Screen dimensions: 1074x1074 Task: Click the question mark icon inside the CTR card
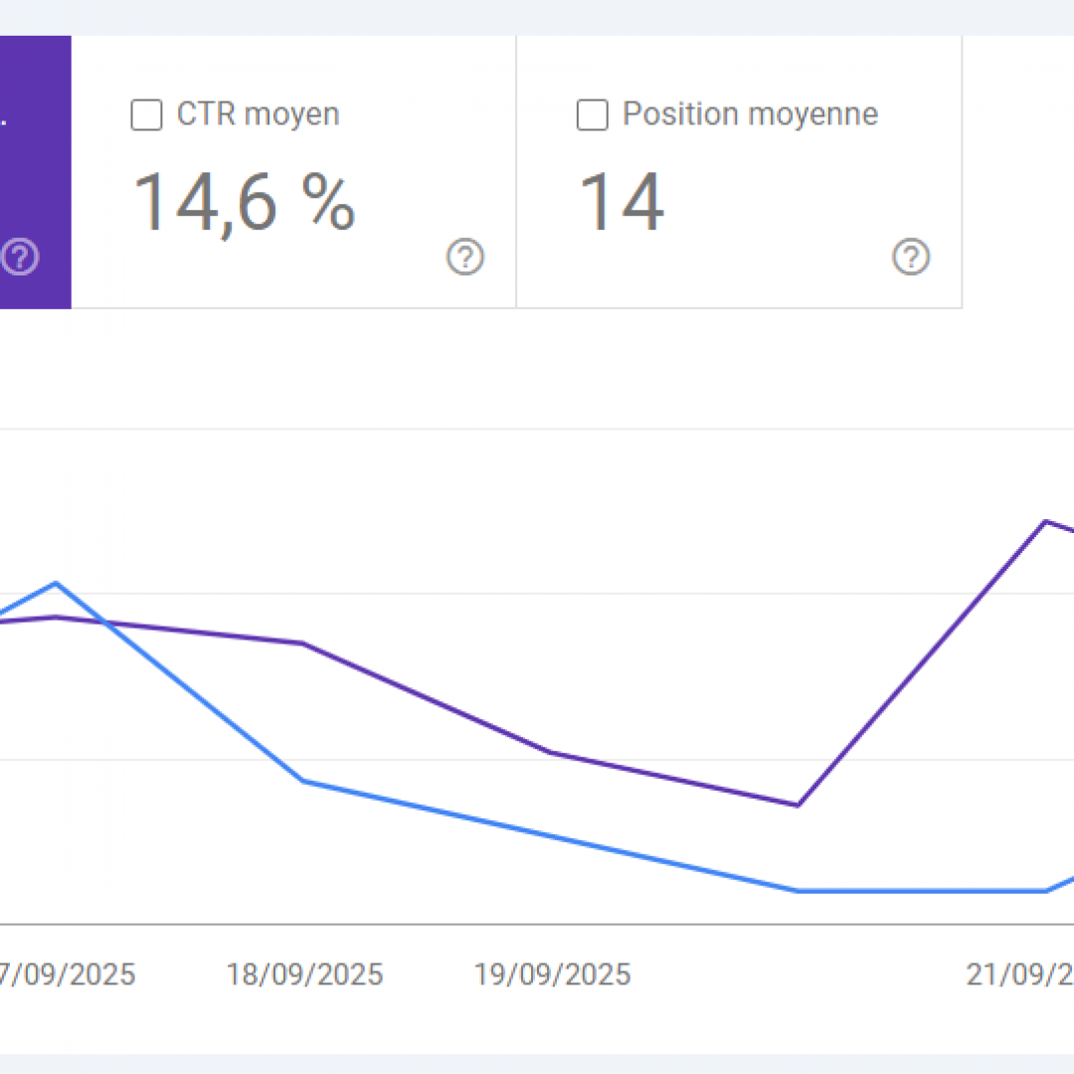click(465, 258)
